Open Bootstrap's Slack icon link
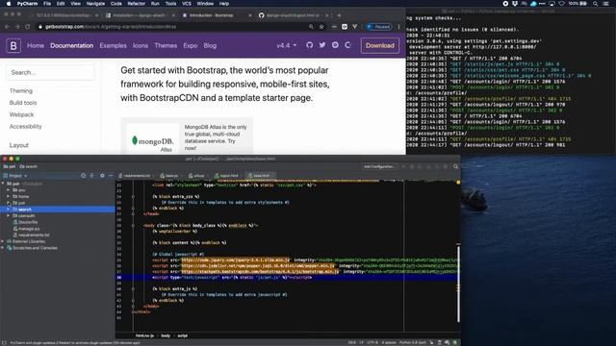The height and width of the screenshot is (346, 616). 335,45
